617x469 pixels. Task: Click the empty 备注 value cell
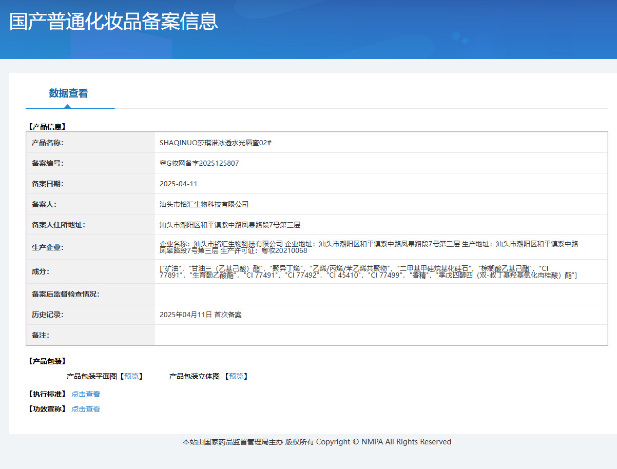click(x=380, y=335)
